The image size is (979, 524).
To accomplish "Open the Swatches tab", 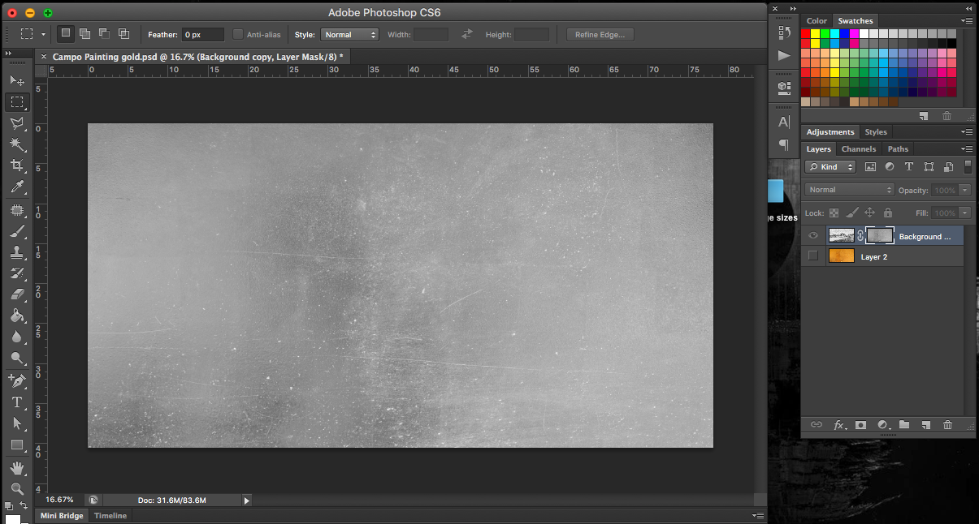I will [x=855, y=20].
